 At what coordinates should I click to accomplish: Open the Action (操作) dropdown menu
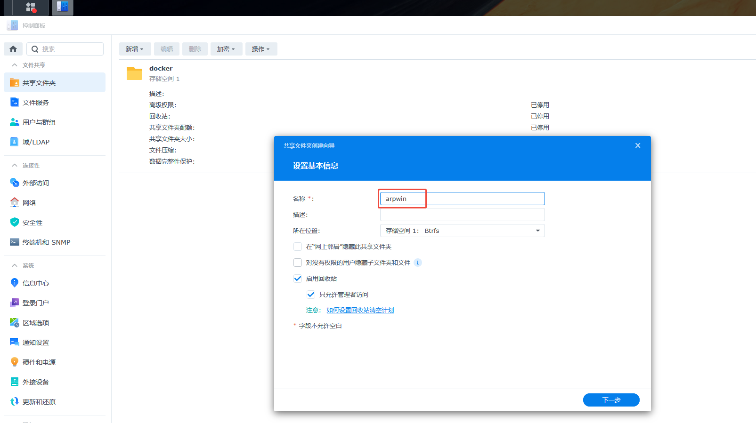(261, 49)
